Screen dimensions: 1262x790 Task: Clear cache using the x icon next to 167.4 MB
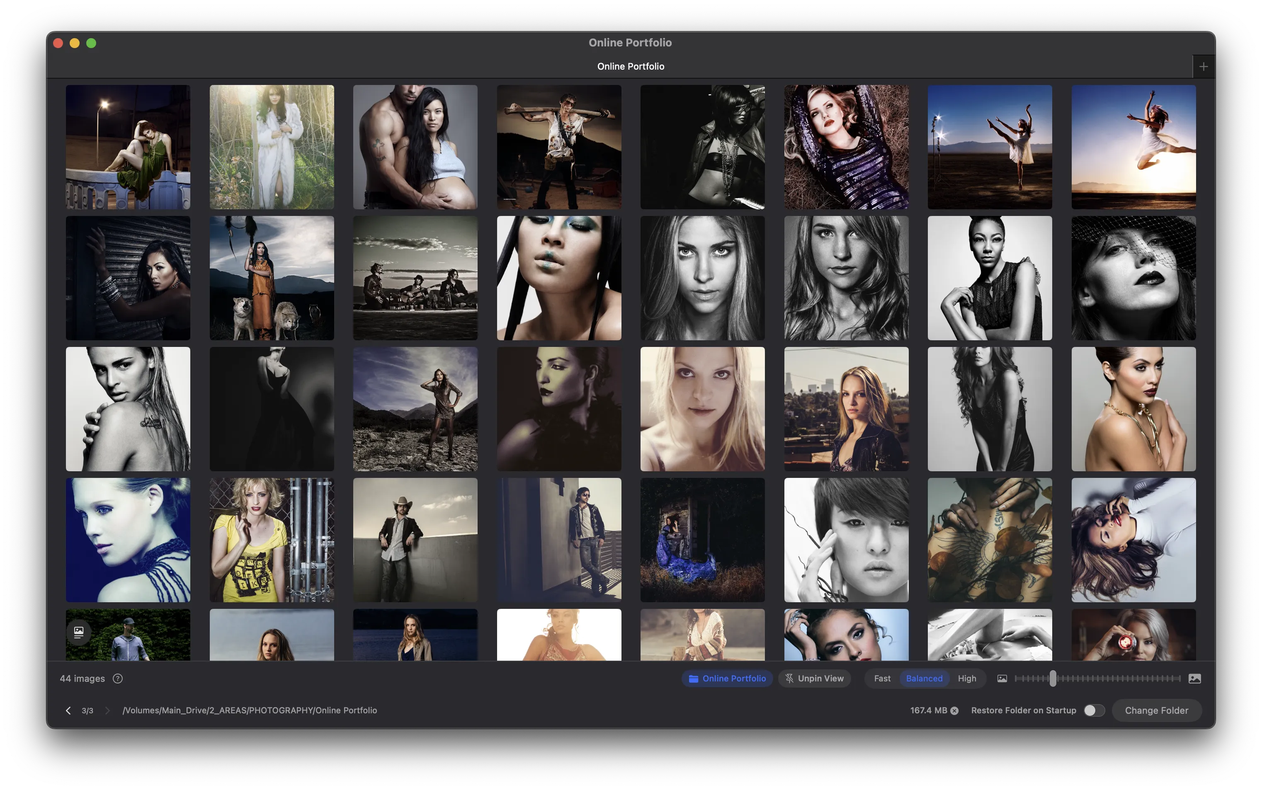coord(955,710)
